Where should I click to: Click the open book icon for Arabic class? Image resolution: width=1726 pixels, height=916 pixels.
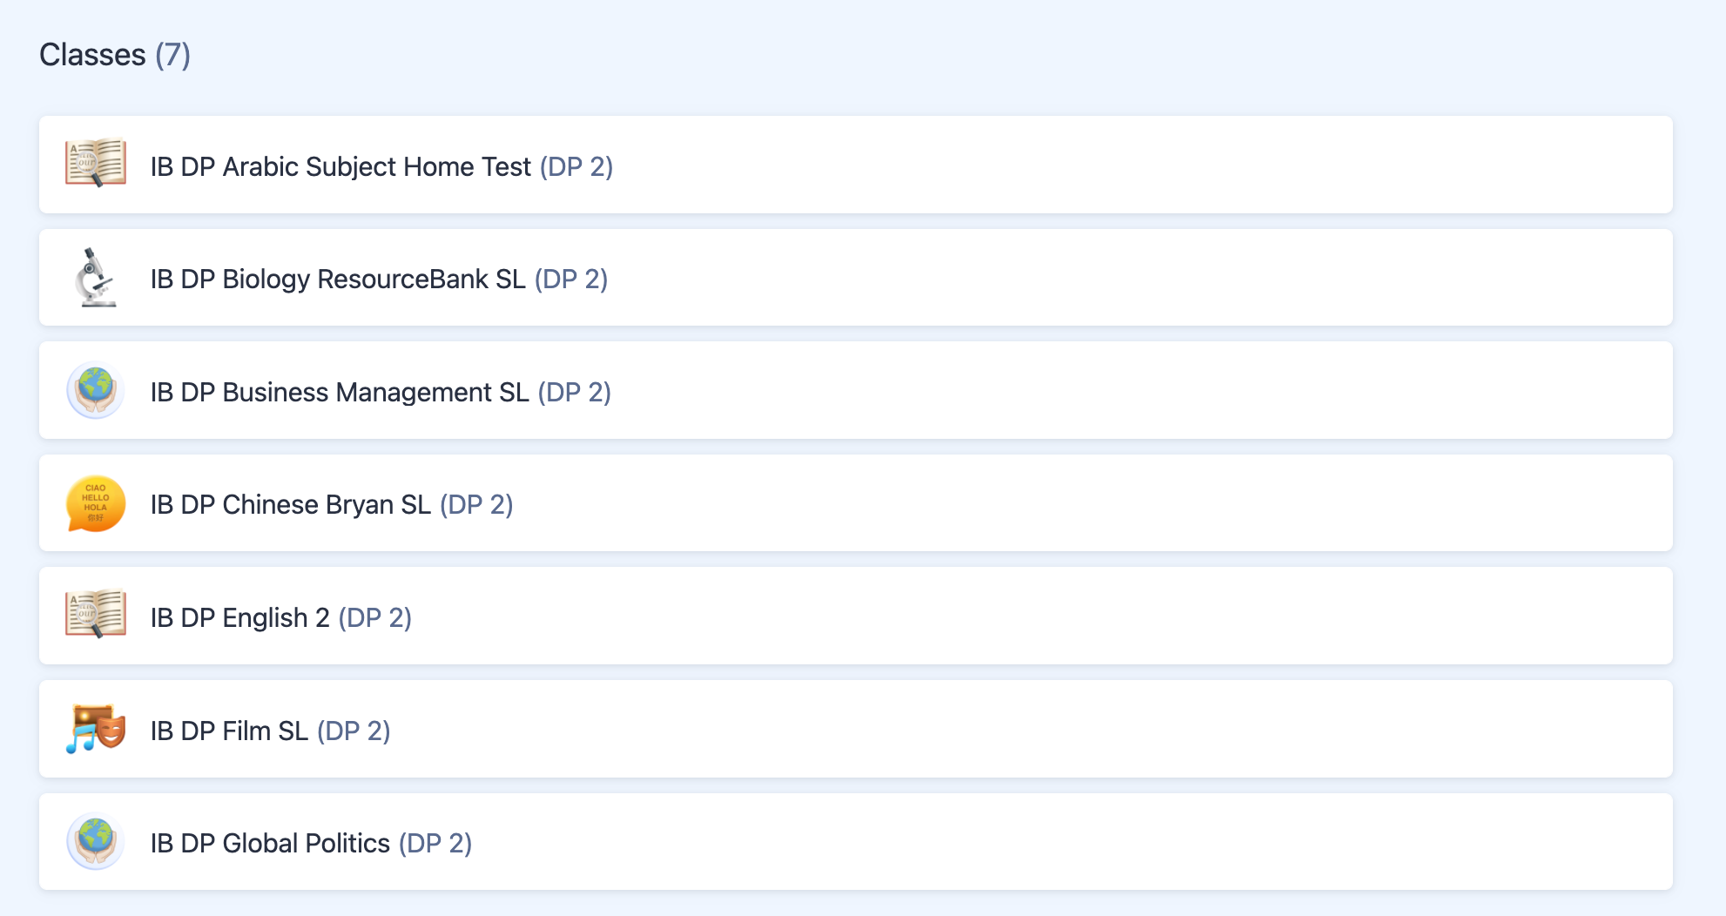point(96,164)
